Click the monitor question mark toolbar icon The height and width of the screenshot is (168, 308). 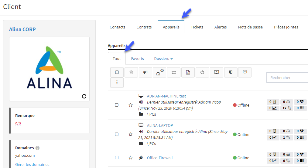pyautogui.click(x=217, y=72)
